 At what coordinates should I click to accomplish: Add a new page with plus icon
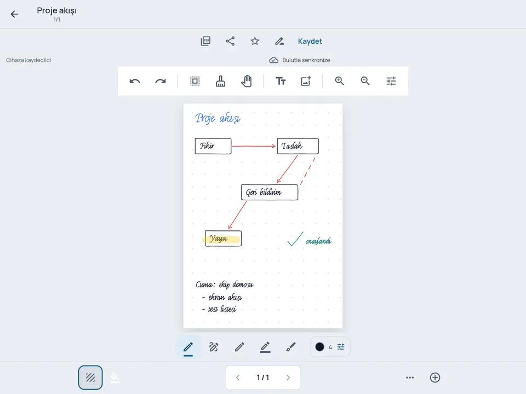(x=435, y=378)
